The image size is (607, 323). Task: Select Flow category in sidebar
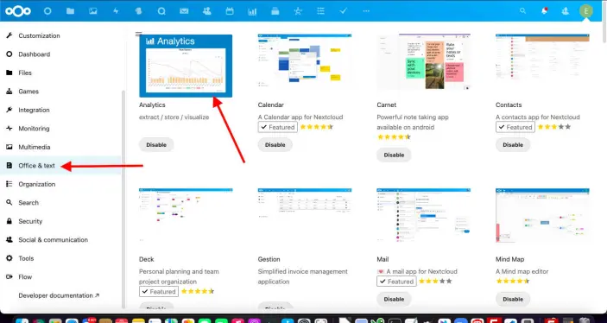pos(60,277)
